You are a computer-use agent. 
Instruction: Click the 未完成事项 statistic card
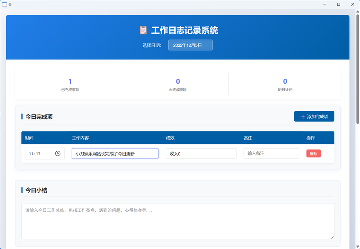tap(178, 84)
